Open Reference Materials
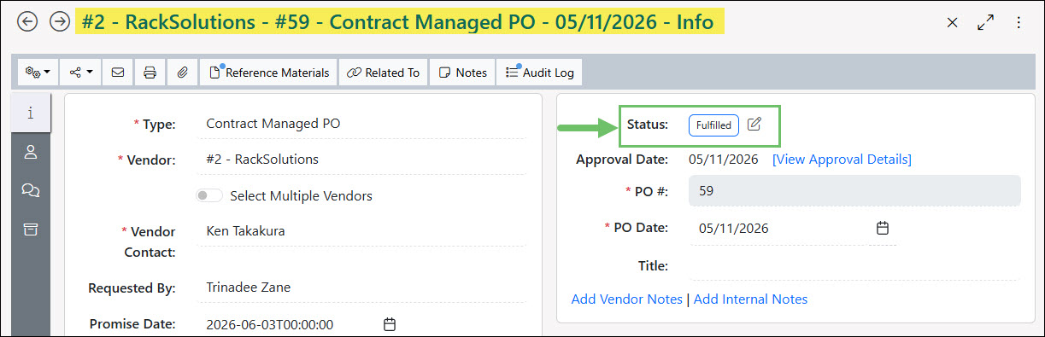The width and height of the screenshot is (1045, 337). [268, 73]
